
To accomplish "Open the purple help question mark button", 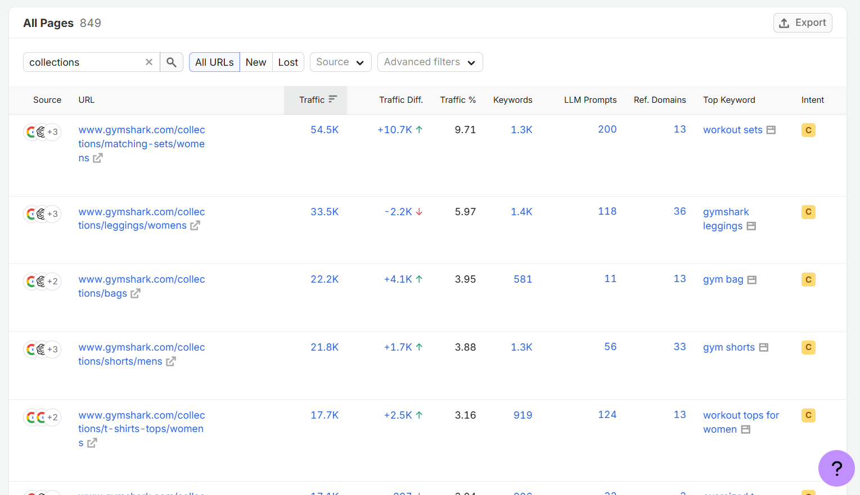I will pyautogui.click(x=836, y=468).
